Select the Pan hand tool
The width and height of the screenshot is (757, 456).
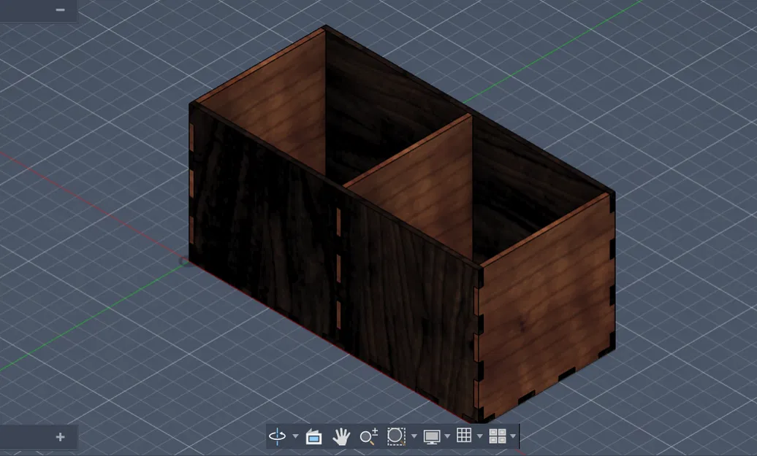pos(341,437)
